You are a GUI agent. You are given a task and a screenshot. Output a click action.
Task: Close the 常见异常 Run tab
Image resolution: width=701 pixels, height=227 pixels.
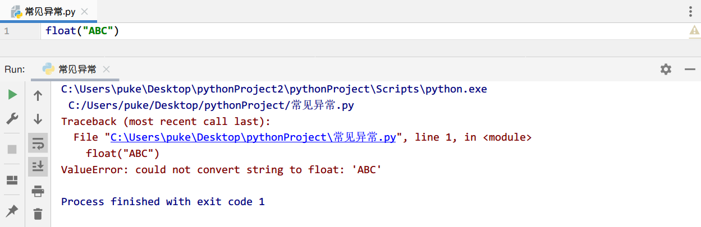coord(107,70)
